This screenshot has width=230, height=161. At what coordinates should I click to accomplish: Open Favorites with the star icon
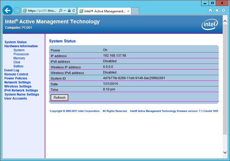point(217,10)
